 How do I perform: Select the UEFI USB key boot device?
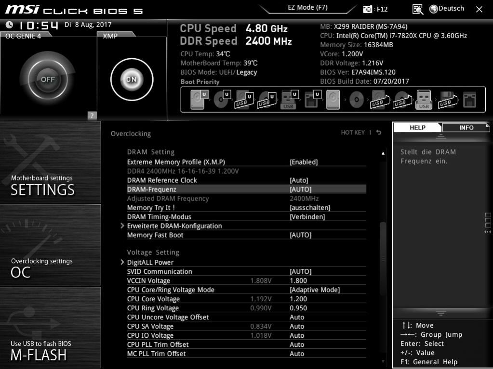click(x=289, y=100)
